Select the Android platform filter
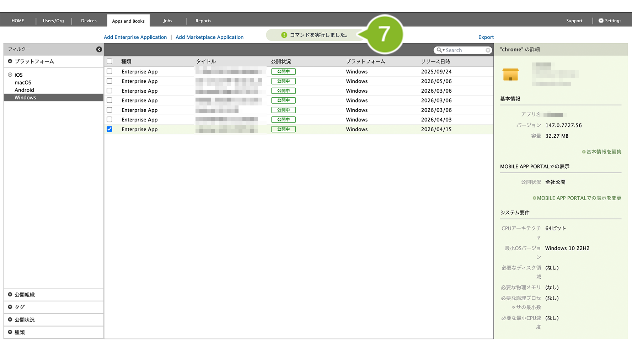The height and width of the screenshot is (355, 632). [24, 90]
